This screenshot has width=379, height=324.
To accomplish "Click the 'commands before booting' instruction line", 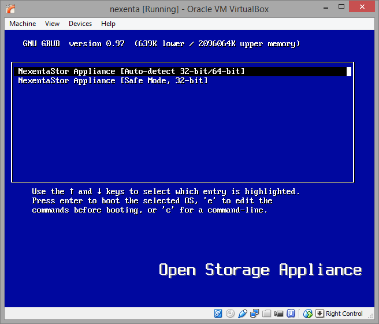I will (x=150, y=210).
